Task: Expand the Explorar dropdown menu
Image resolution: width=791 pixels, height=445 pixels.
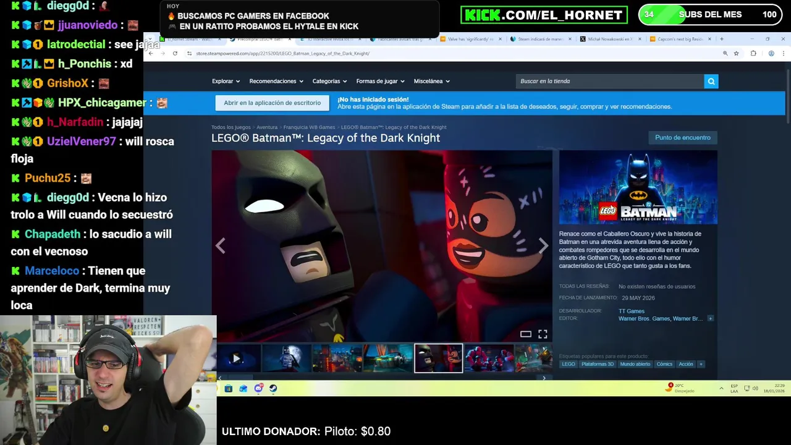Action: (x=226, y=81)
